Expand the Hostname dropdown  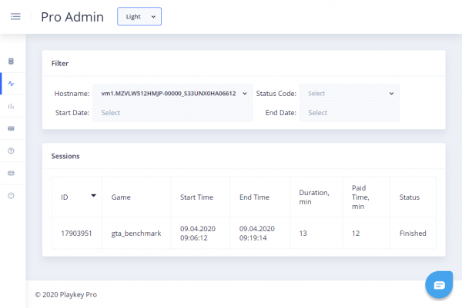172,93
